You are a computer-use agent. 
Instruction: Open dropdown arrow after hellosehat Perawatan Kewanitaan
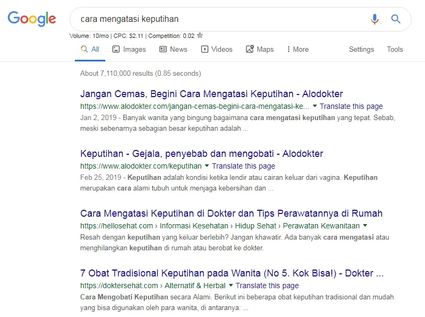click(x=365, y=225)
